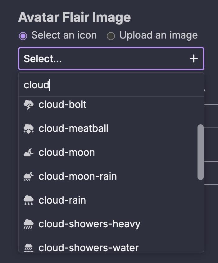Choose the 'cloud-rain' option text
The width and height of the screenshot is (218, 263).
[x=62, y=200]
